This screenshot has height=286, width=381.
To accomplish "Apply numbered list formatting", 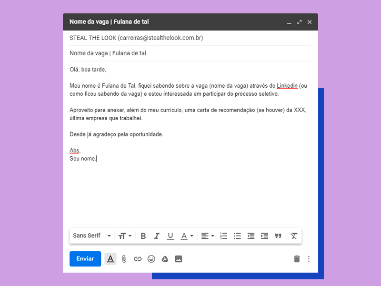I will tap(223, 235).
